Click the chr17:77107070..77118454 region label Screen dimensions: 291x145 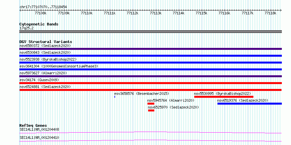pyautogui.click(x=43, y=7)
